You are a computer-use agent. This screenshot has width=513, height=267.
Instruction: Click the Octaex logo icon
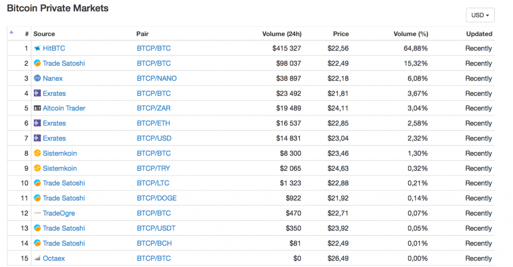[x=37, y=258]
